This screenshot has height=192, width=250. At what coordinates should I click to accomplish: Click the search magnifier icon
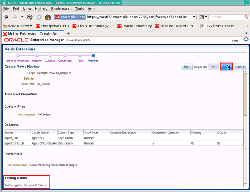[x=246, y=17]
